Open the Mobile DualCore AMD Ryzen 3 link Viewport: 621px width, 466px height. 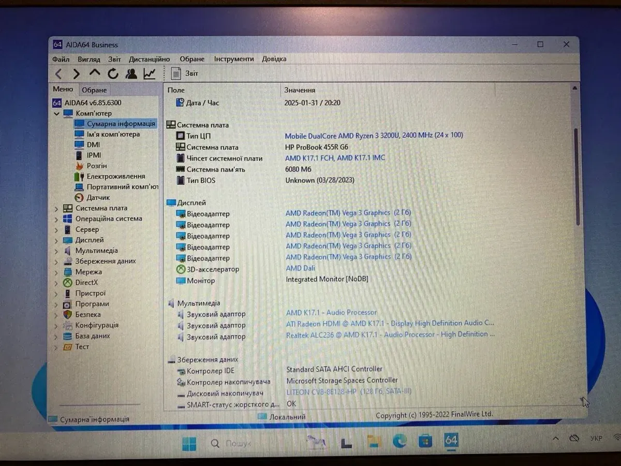tap(374, 136)
